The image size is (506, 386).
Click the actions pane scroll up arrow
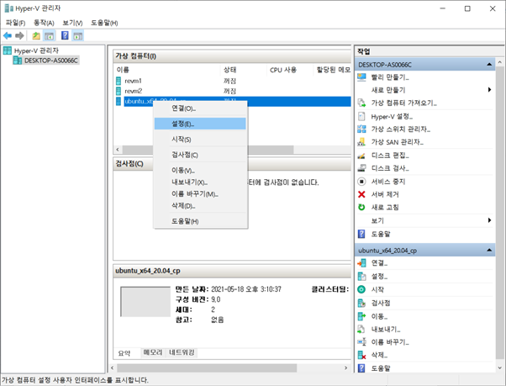coord(500,61)
